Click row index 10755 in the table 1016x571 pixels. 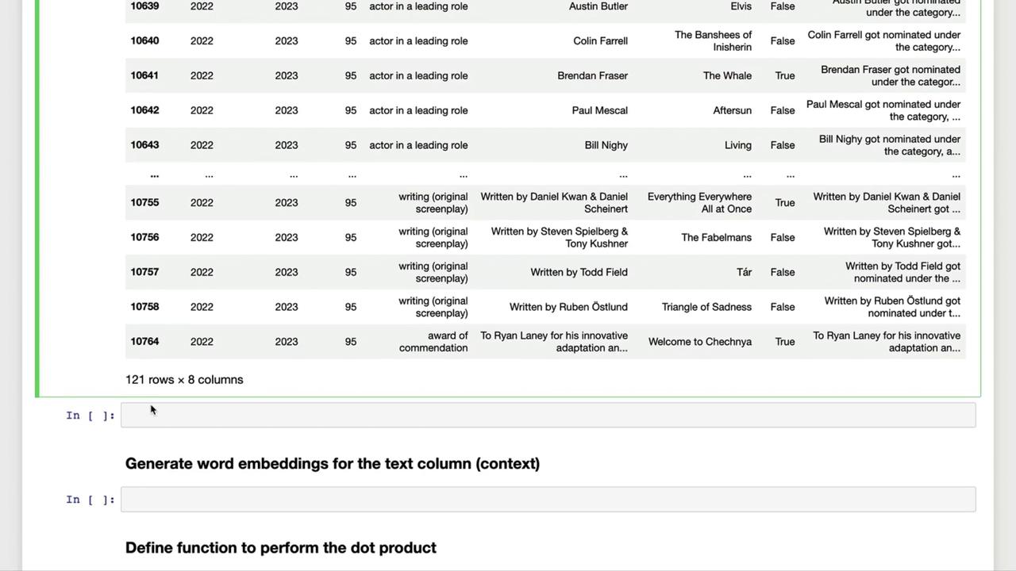coord(144,202)
